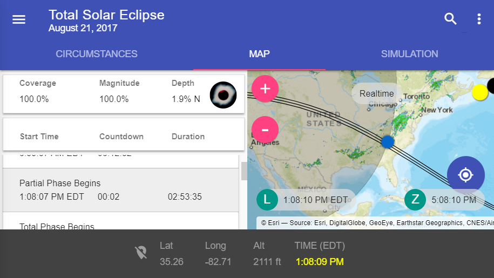Switch to the Simulation tab
The image size is (494, 278).
(409, 54)
